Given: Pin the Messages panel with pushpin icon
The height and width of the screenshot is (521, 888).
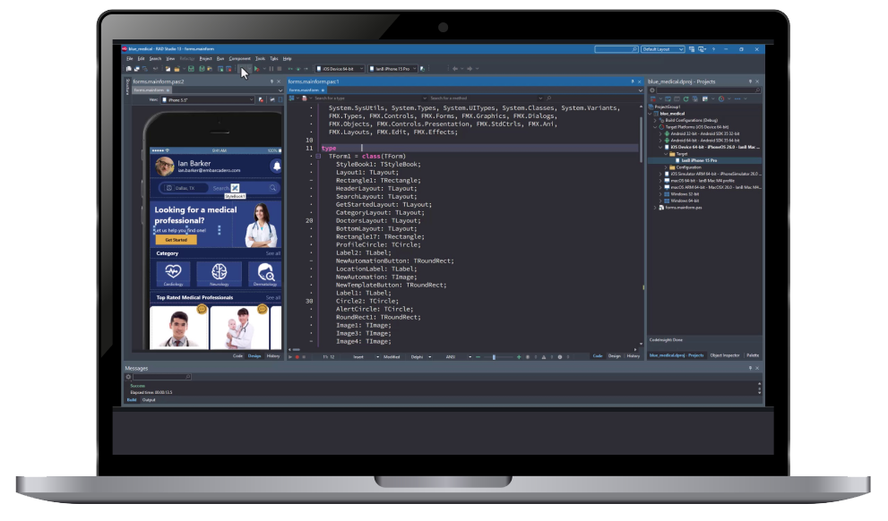Looking at the screenshot, I should click(750, 368).
